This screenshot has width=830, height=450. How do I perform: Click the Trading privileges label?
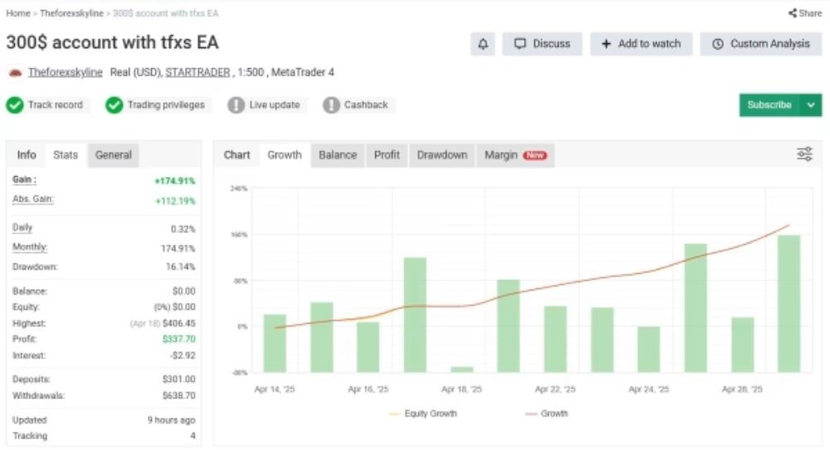[x=166, y=105]
